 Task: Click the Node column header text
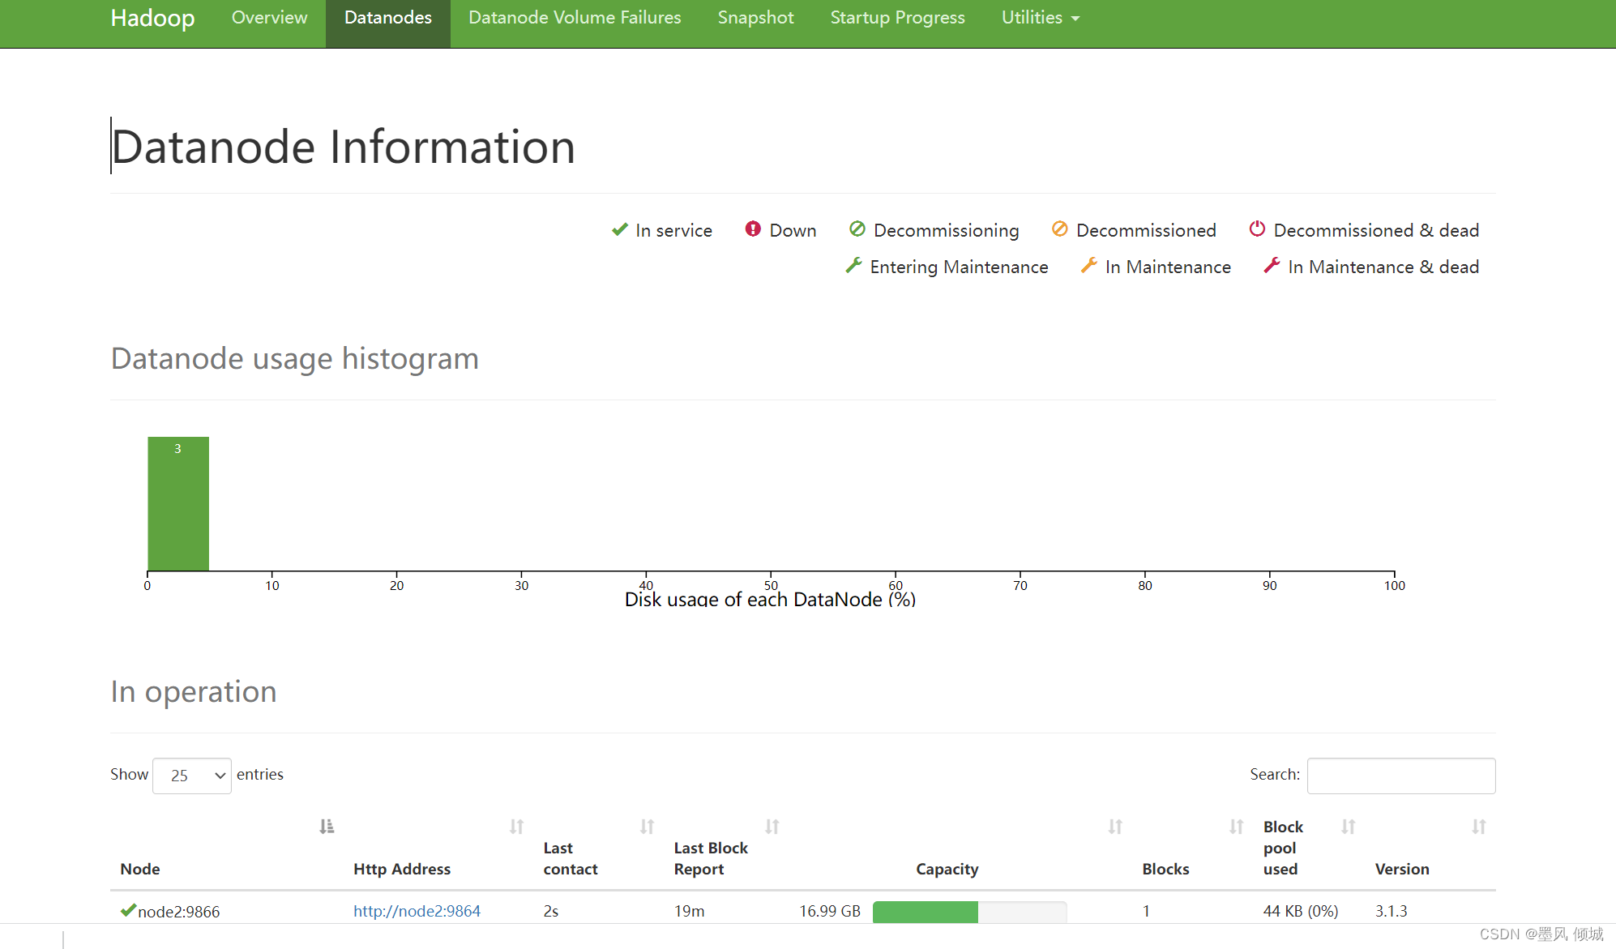point(140,869)
